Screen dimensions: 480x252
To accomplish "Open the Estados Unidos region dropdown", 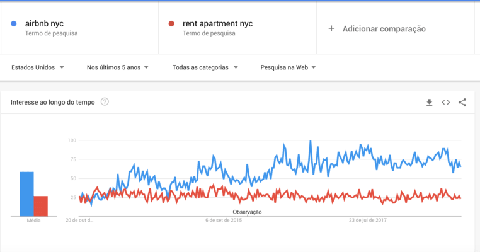I will (38, 67).
